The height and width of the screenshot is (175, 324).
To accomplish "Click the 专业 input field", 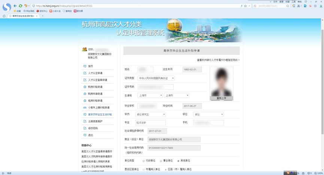I will tap(151, 123).
